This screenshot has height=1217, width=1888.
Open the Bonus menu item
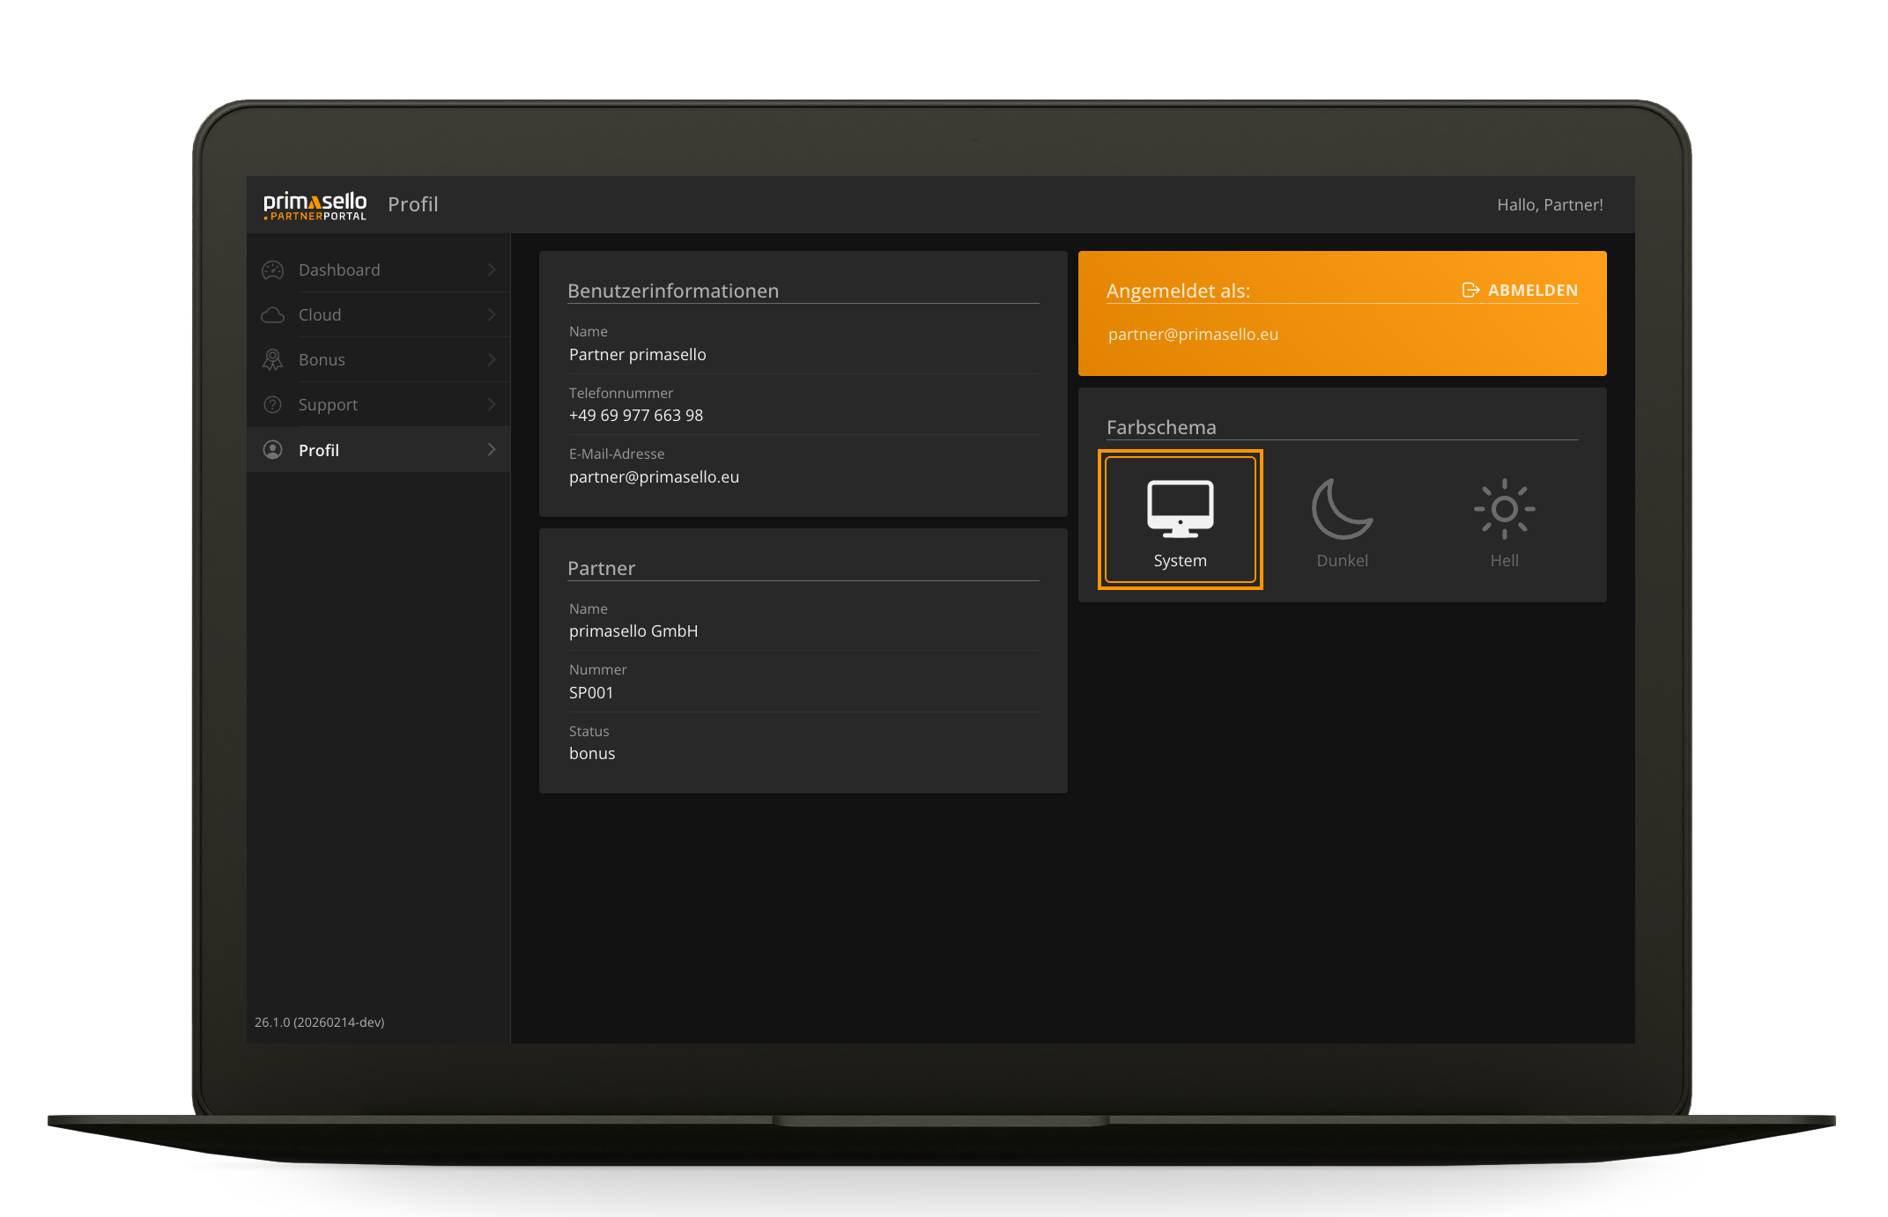[x=322, y=360]
